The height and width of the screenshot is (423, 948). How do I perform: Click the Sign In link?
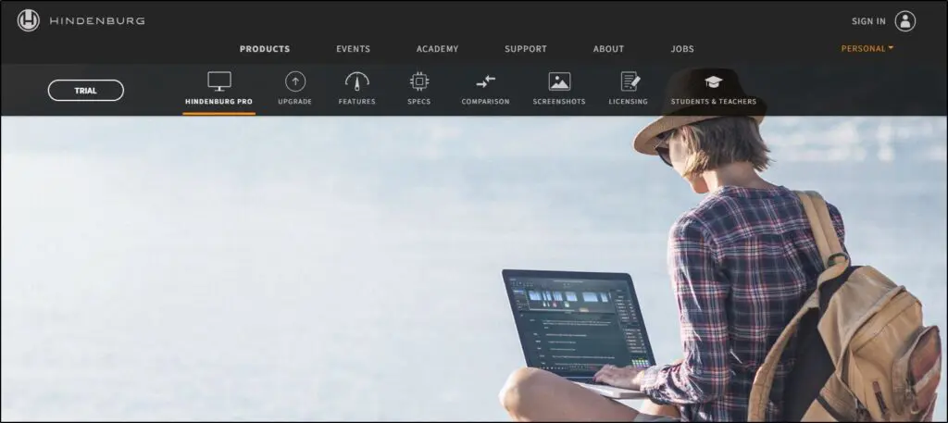pos(868,21)
